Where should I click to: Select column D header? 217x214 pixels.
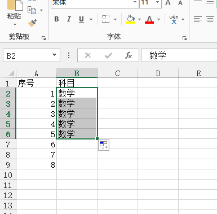[x=158, y=73]
